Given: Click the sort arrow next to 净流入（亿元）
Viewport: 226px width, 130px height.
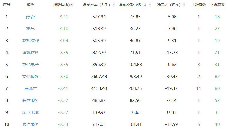Looking at the screenshot, I should 184,5.
